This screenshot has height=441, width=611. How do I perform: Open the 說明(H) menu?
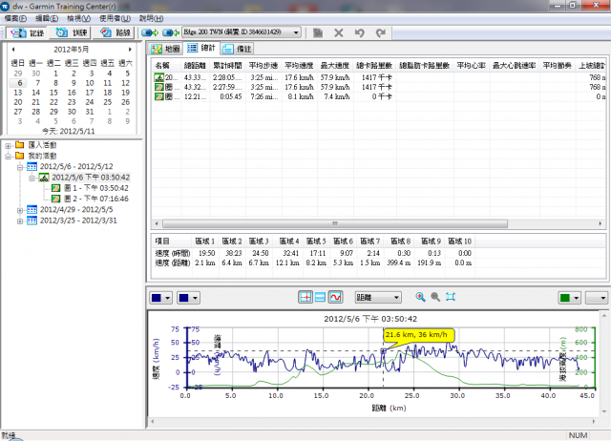[x=151, y=18]
